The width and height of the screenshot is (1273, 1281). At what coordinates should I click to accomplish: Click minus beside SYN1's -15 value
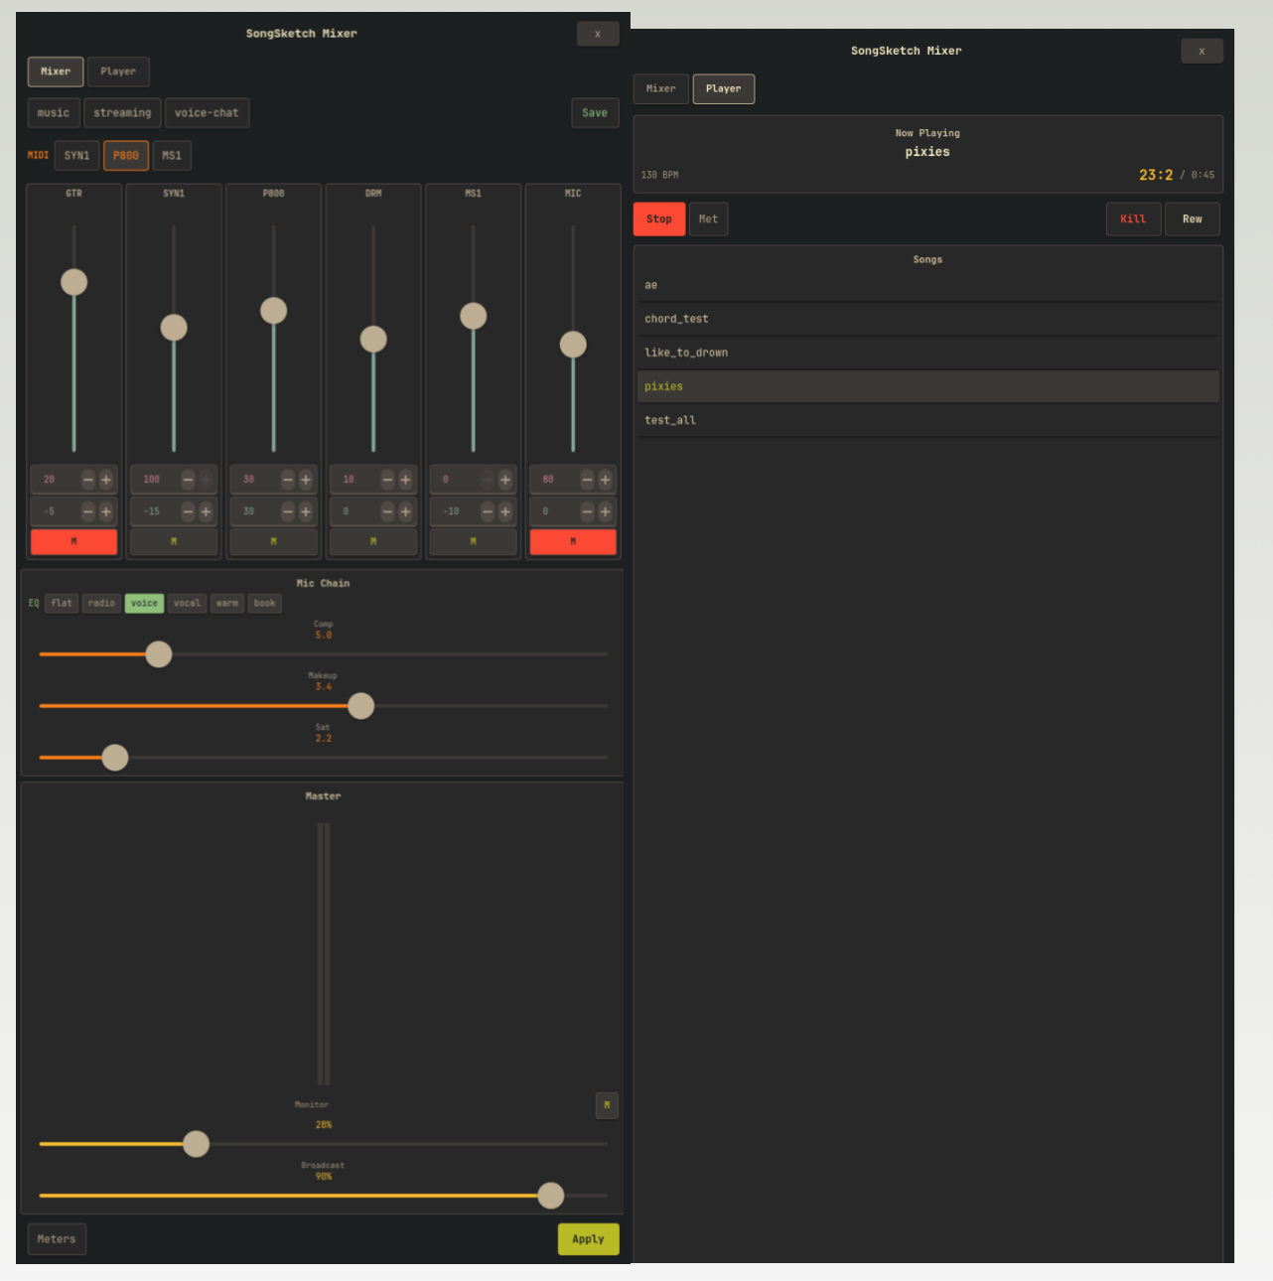tap(188, 511)
